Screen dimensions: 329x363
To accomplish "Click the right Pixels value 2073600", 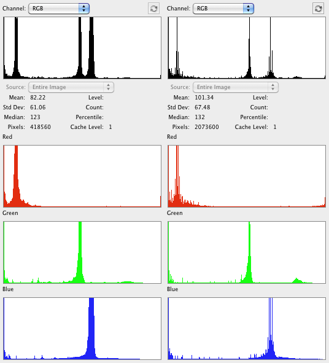I will pyautogui.click(x=207, y=127).
